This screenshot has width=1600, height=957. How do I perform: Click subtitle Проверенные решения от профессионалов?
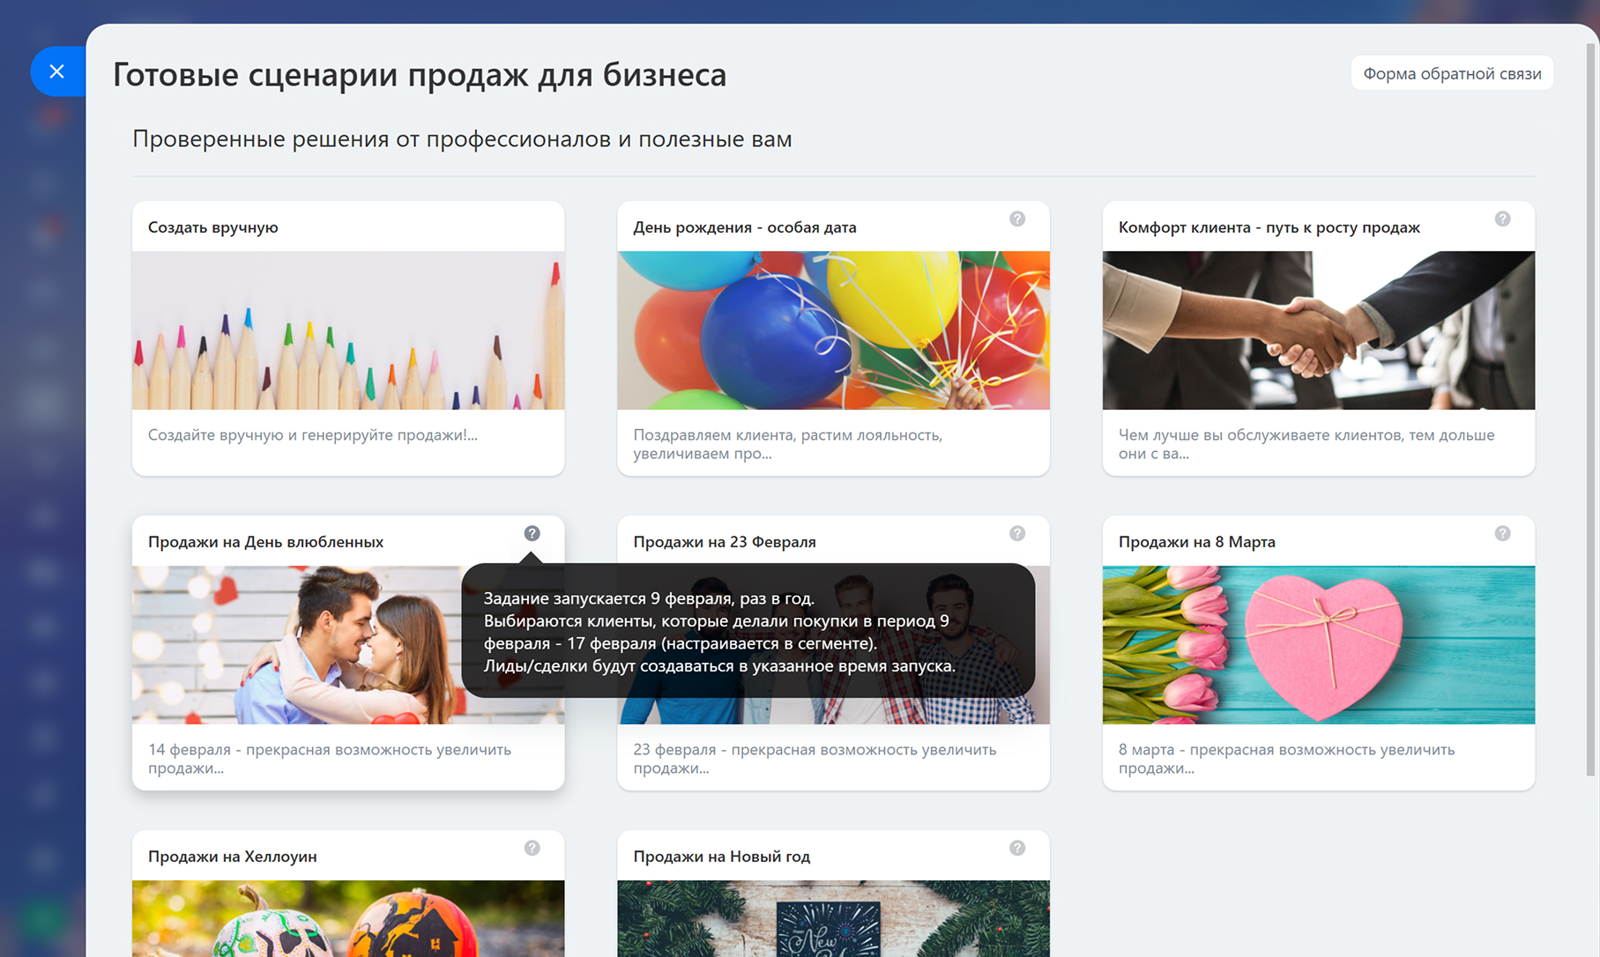point(462,139)
